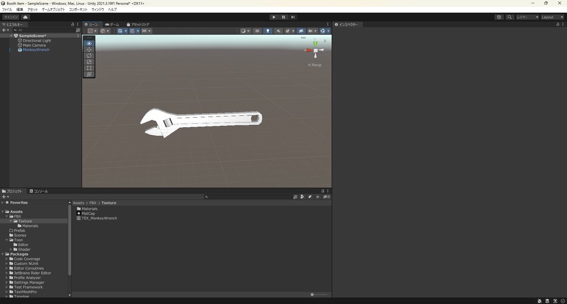567x304 pixels.
Task: Open the GameObject (ゲームオブジェクト) menu
Action: pos(53,9)
